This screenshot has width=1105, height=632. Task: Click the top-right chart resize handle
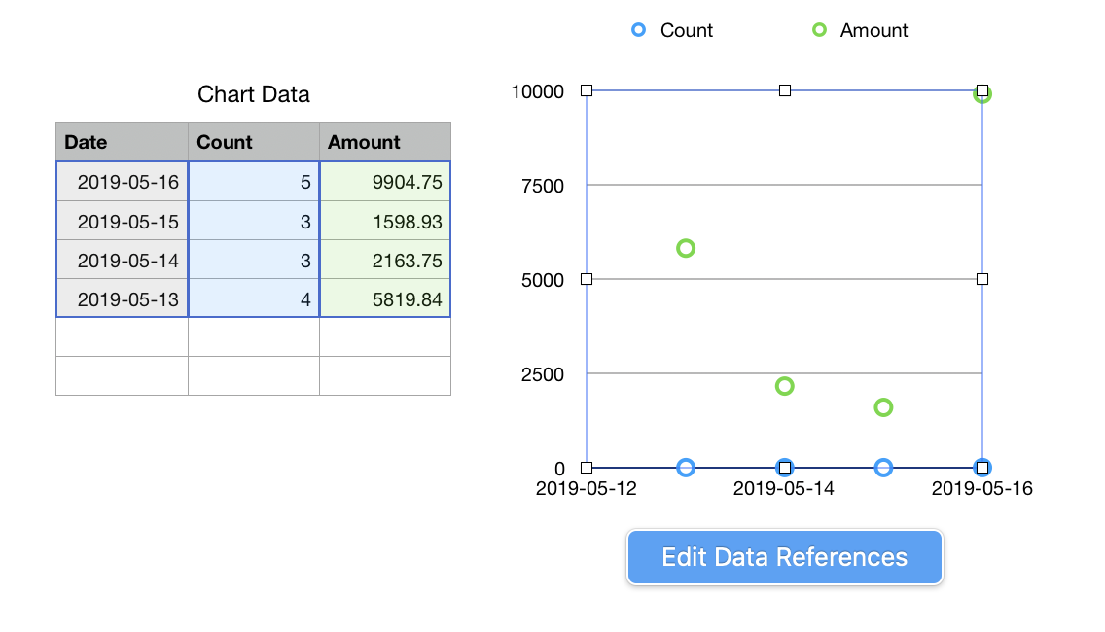[x=982, y=90]
